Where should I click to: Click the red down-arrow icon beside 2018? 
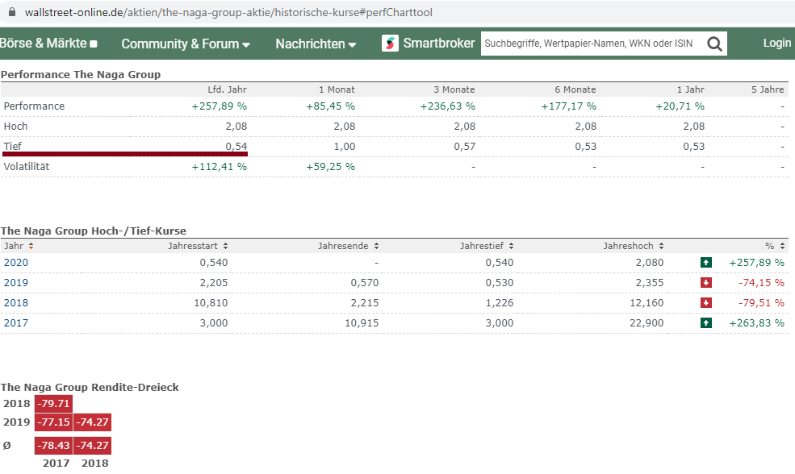click(x=706, y=302)
